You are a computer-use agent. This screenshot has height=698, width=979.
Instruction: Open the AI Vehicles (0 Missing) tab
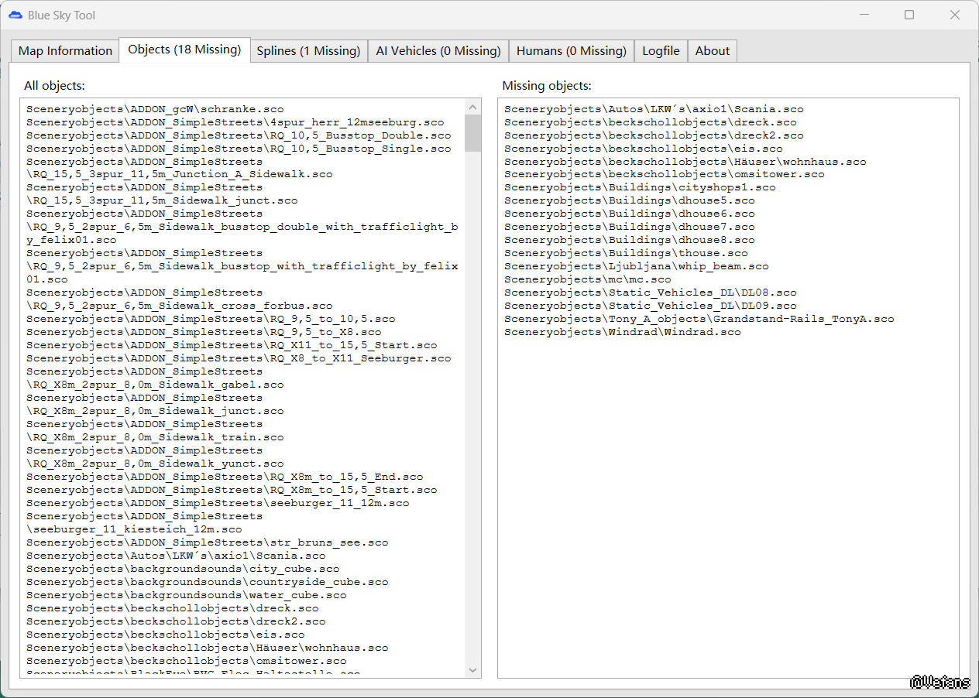tap(438, 51)
